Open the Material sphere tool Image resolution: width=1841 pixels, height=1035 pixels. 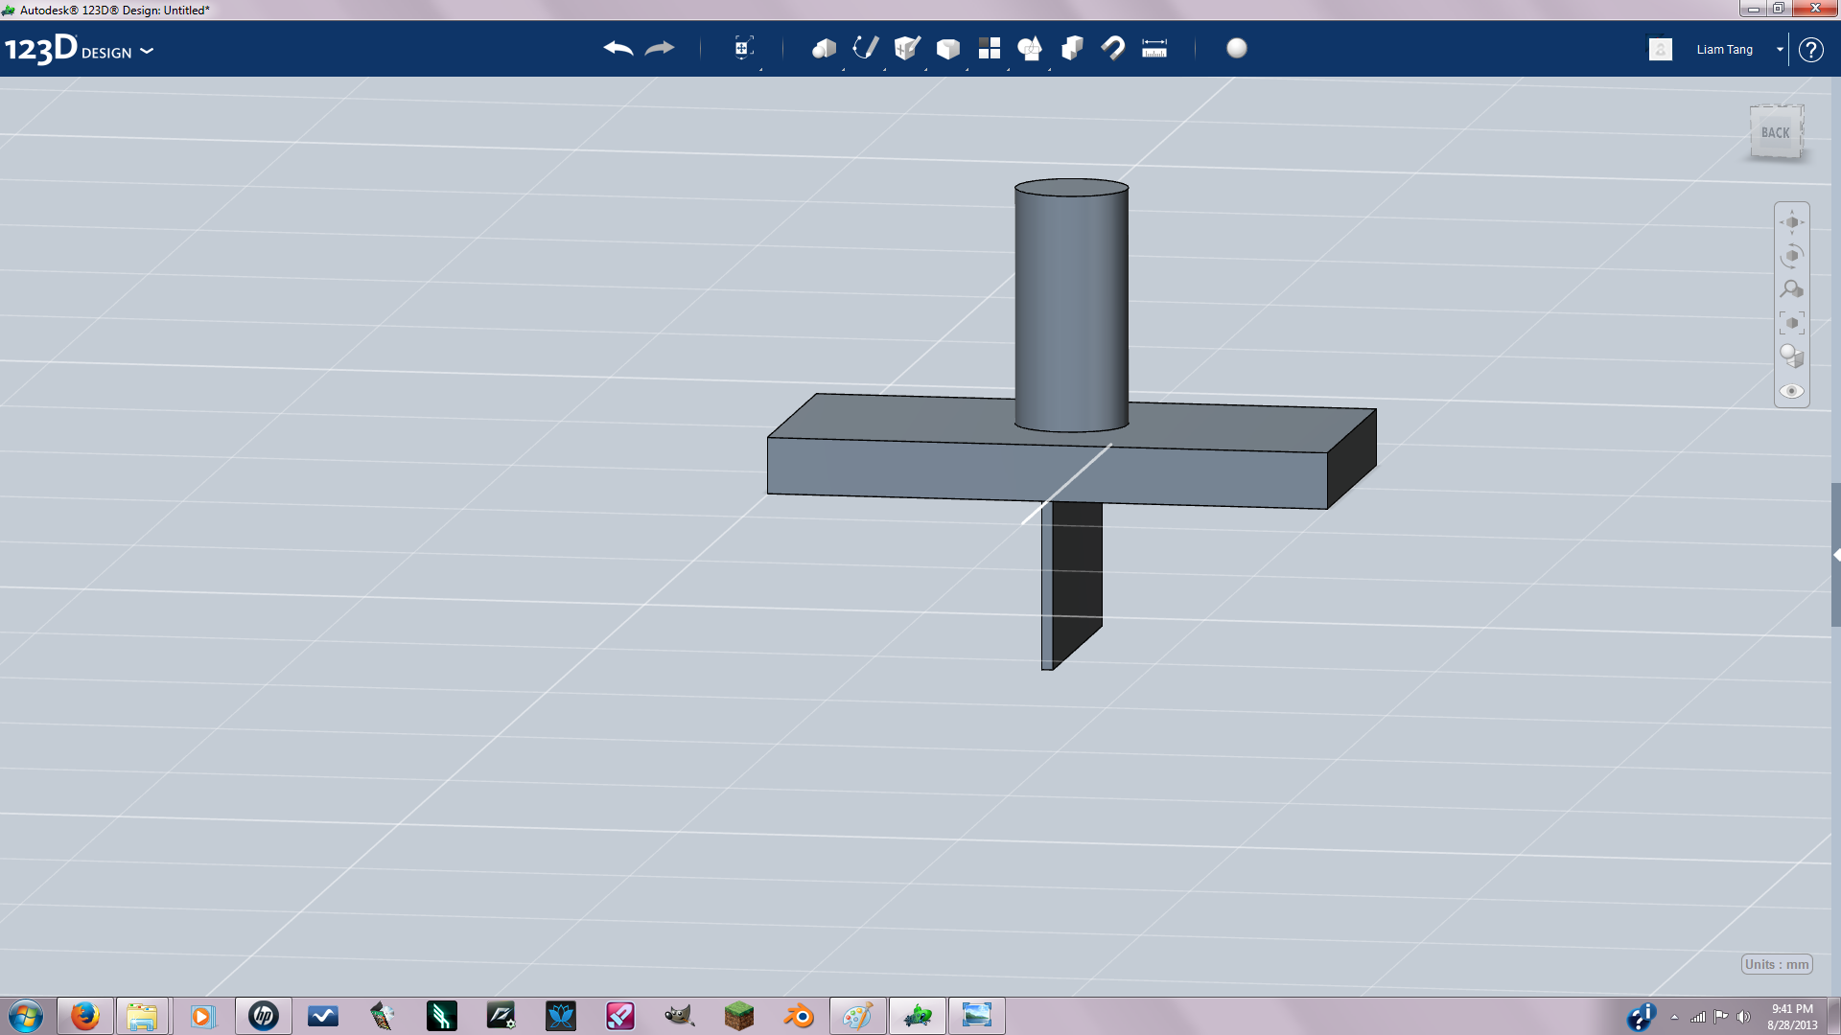pos(1237,48)
